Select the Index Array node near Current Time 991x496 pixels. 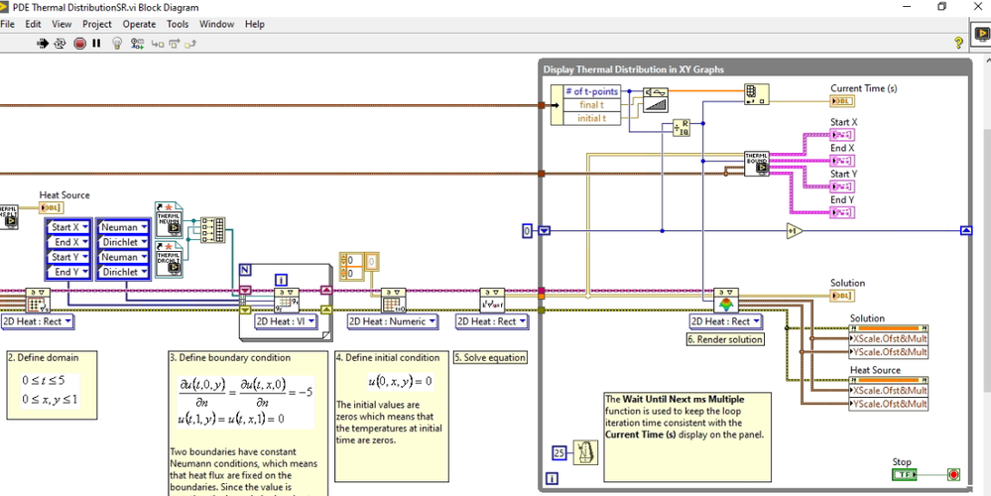point(757,93)
